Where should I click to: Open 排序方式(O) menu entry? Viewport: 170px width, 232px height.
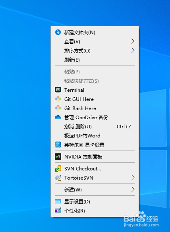coord(95,50)
